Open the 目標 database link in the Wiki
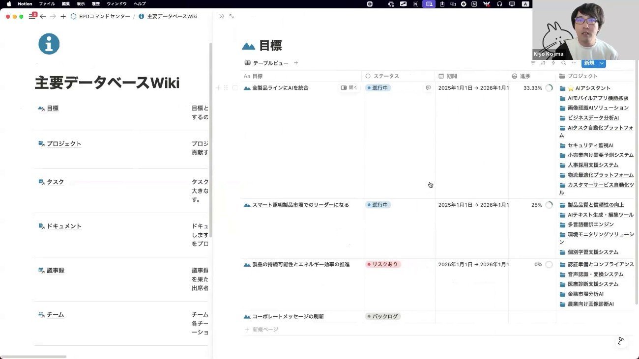Viewport: 639px width, 359px height. [48, 108]
